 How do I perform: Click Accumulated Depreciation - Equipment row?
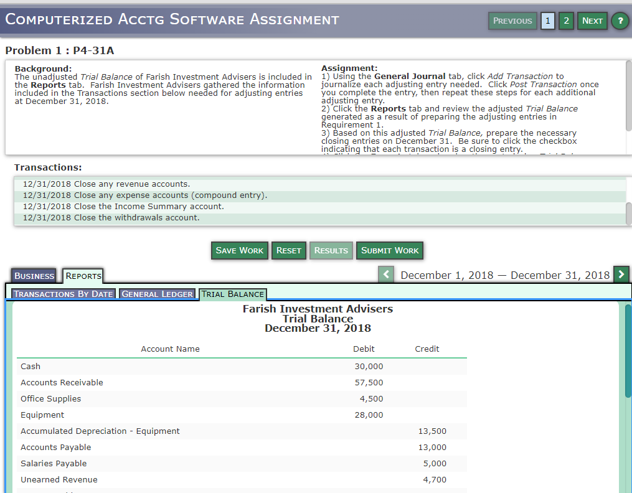(x=242, y=431)
